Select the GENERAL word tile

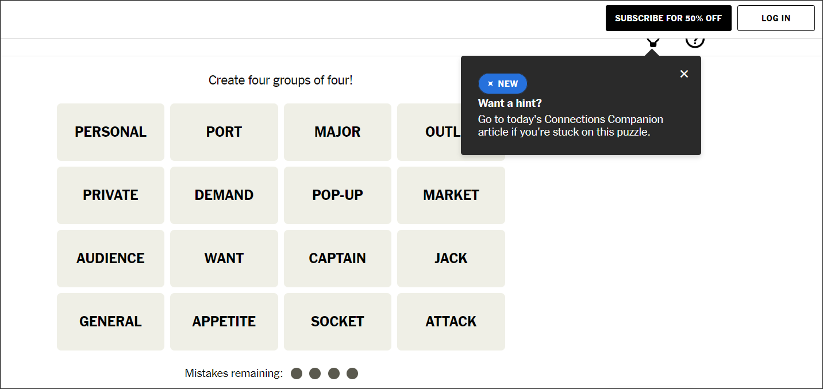(110, 322)
